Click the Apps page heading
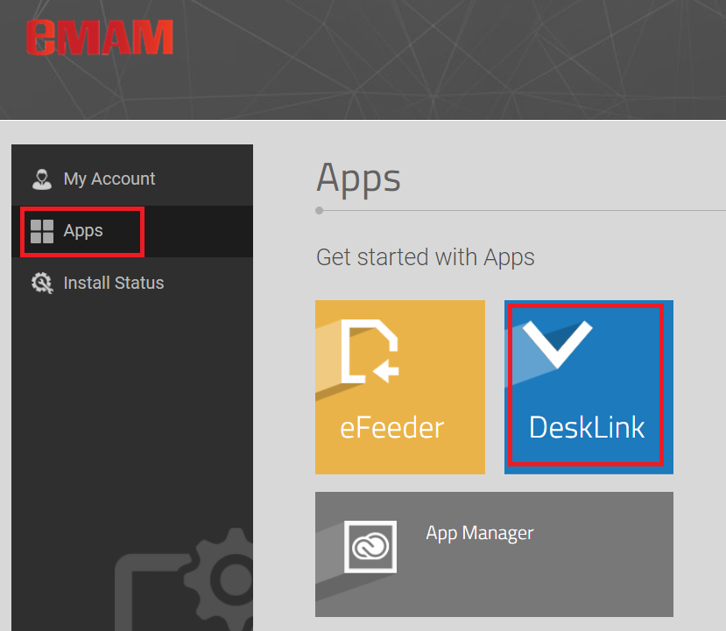The image size is (726, 631). tap(358, 179)
